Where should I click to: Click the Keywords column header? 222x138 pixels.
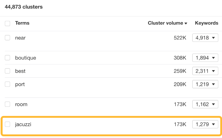pyautogui.click(x=207, y=23)
